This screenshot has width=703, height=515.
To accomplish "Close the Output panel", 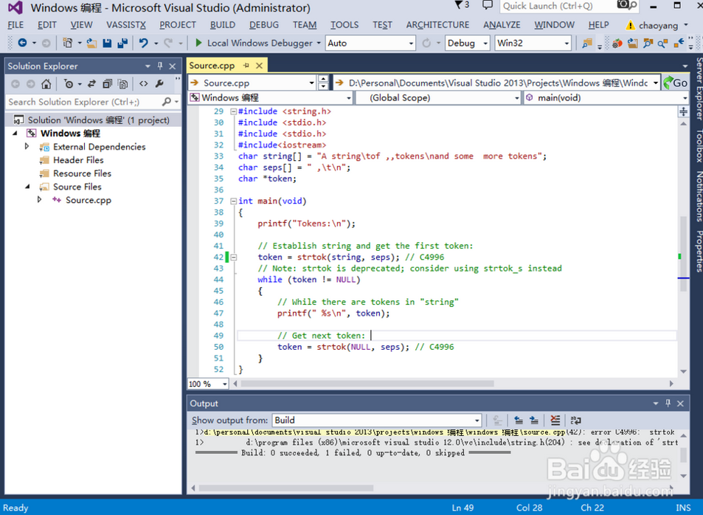I will (x=680, y=404).
